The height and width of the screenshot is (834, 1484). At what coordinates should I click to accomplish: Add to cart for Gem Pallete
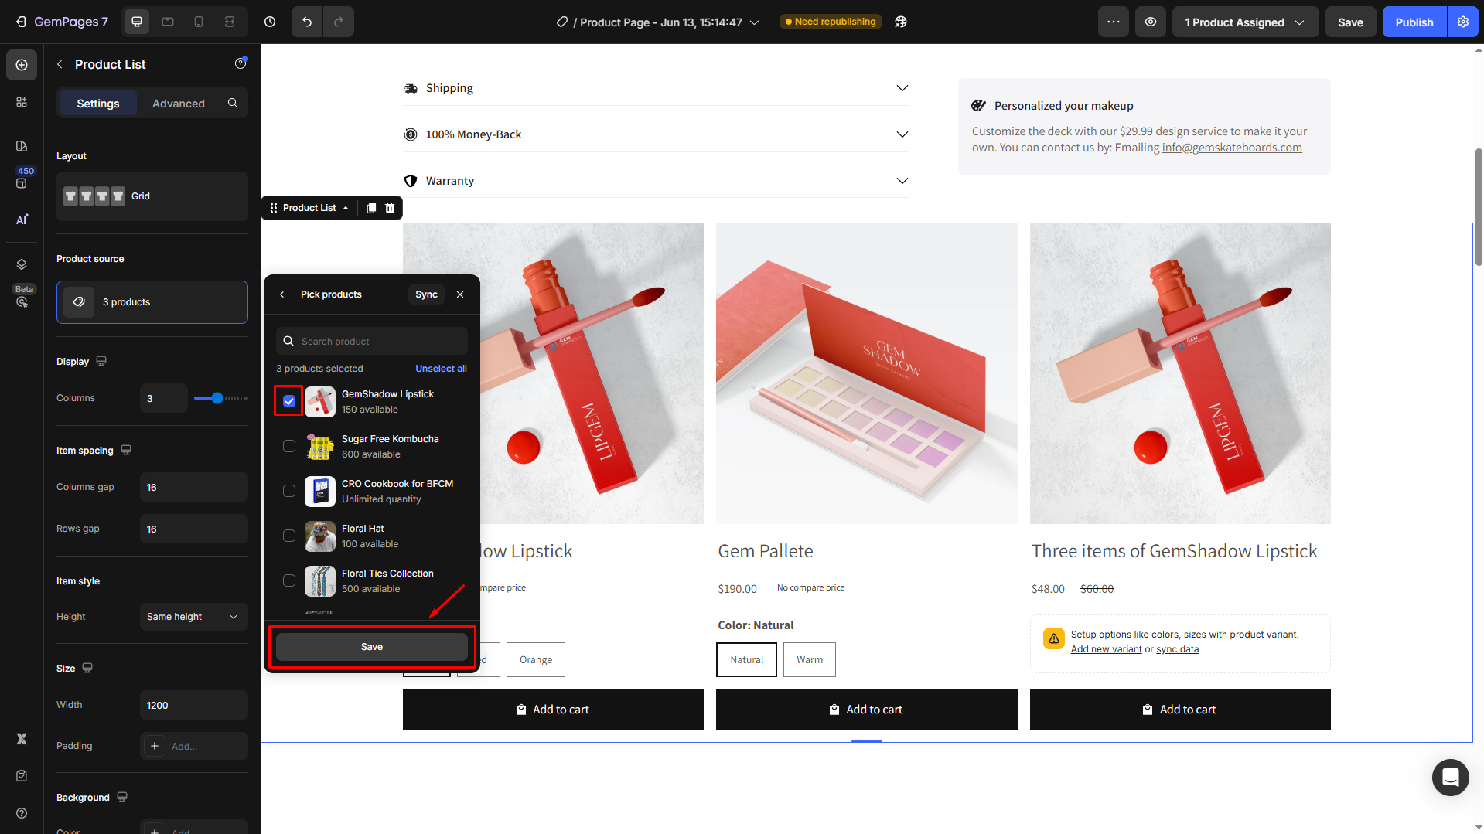866,710
